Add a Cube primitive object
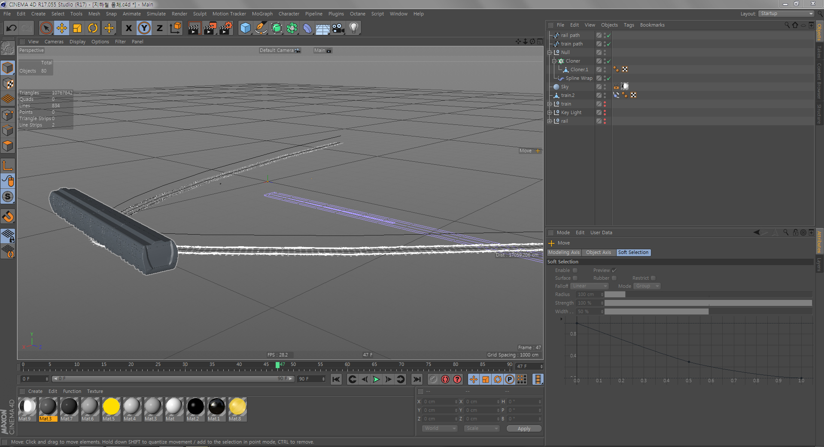824x447 pixels. 245,28
